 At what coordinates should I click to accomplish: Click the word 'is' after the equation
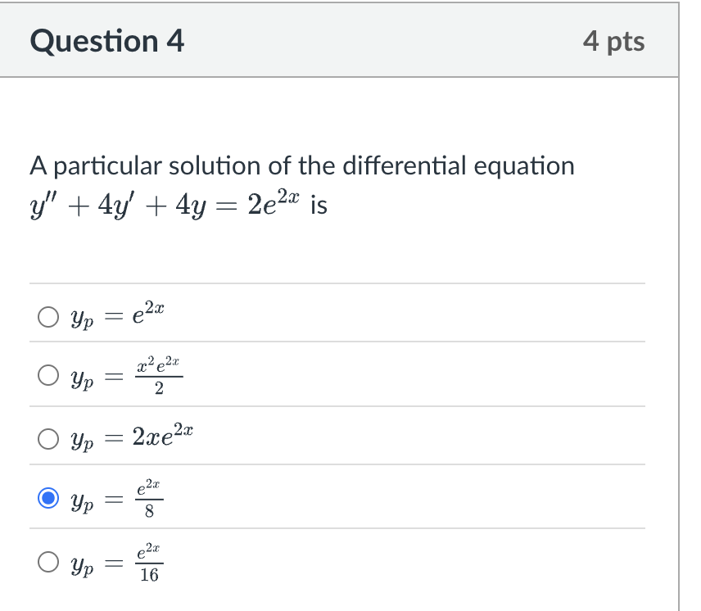[x=319, y=205]
